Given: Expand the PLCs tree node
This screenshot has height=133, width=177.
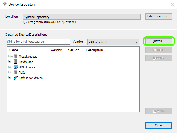Looking at the screenshot, I should (x=10, y=72).
